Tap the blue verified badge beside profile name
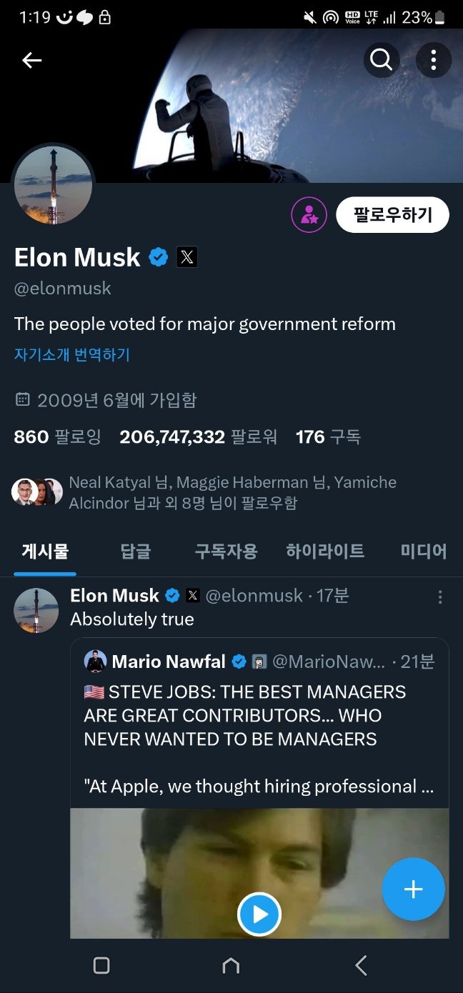The width and height of the screenshot is (463, 993). pos(159,257)
